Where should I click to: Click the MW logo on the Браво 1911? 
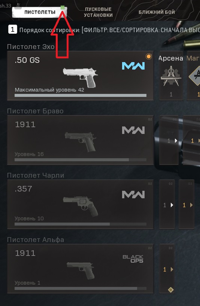coord(133,130)
